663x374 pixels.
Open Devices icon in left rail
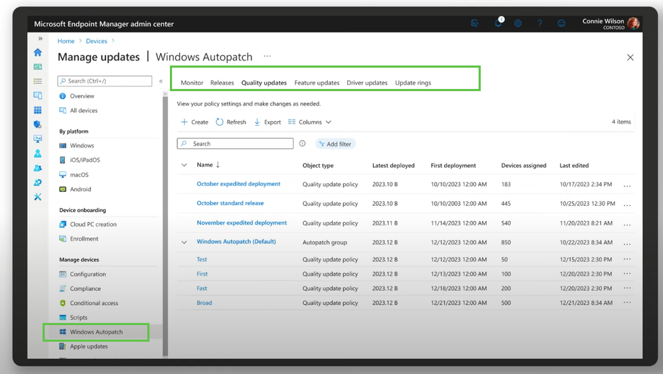(38, 96)
